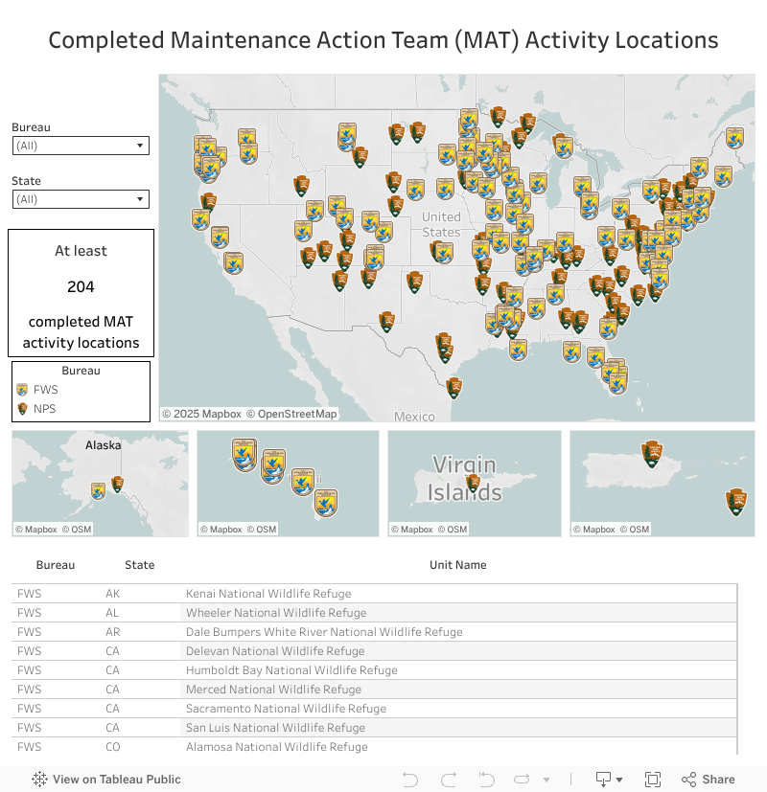This screenshot has width=767, height=792.
Task: Select San Luis National Wildlife Refuge row
Action: point(374,728)
